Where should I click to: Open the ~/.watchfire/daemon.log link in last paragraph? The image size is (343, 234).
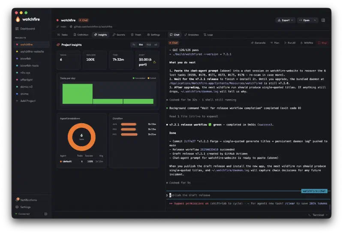pyautogui.click(x=230, y=170)
